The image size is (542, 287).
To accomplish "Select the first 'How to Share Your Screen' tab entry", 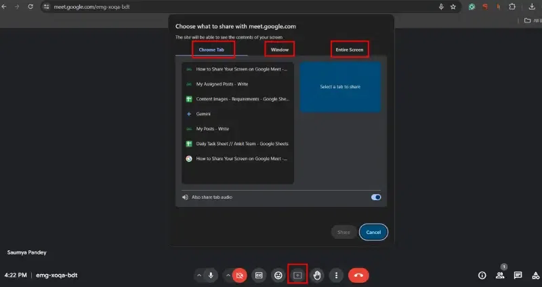I will pyautogui.click(x=238, y=69).
